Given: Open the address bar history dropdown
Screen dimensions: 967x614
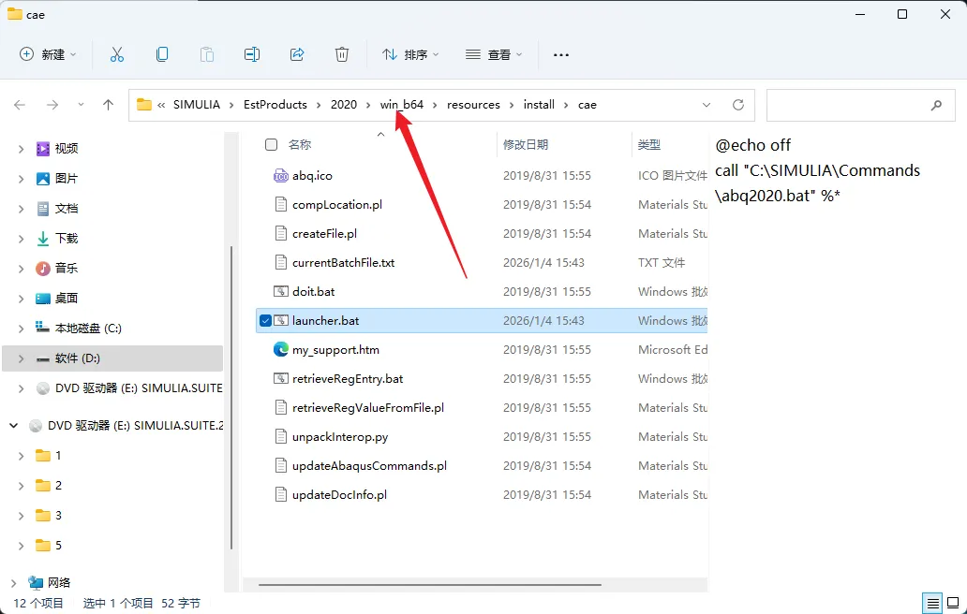Looking at the screenshot, I should pos(707,105).
